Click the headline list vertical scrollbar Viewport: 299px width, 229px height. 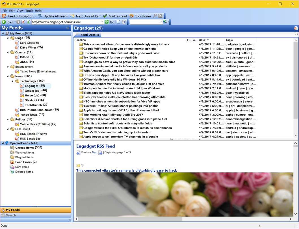[296, 80]
